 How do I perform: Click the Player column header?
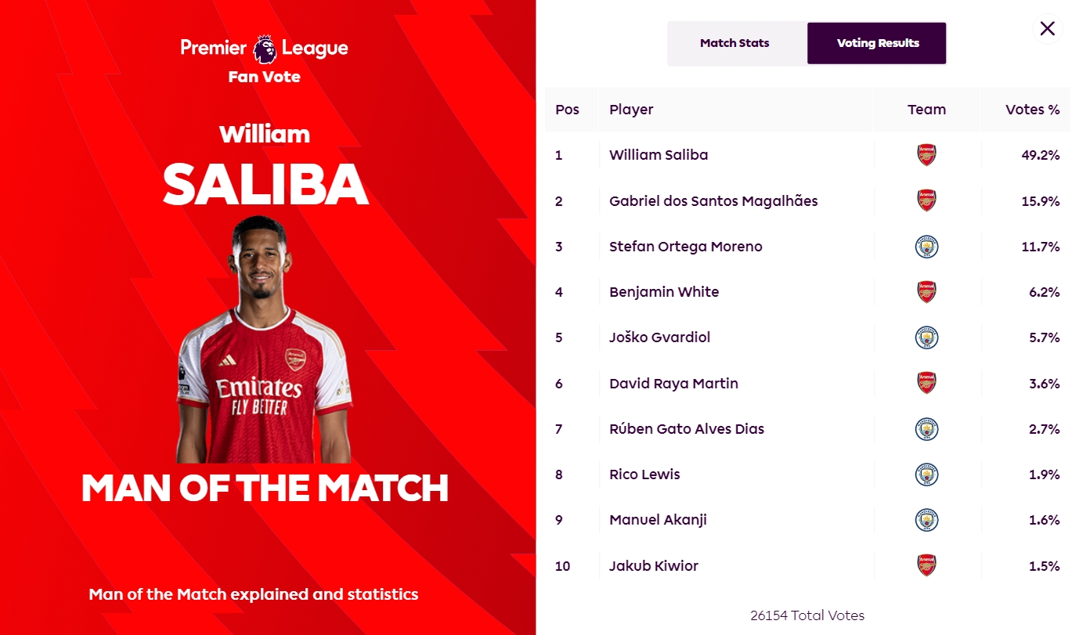click(x=631, y=110)
